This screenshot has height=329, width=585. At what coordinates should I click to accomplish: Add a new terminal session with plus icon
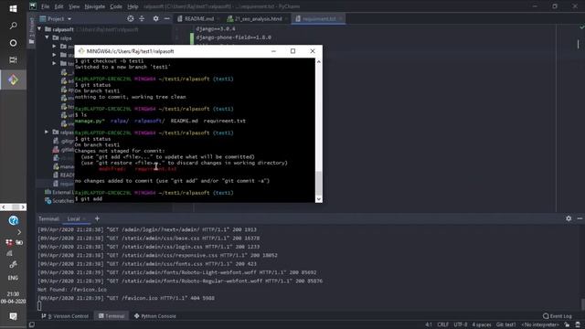(x=97, y=218)
